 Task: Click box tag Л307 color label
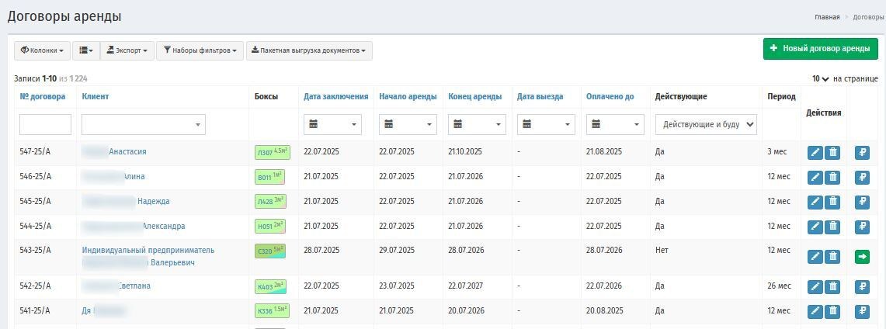[273, 153]
